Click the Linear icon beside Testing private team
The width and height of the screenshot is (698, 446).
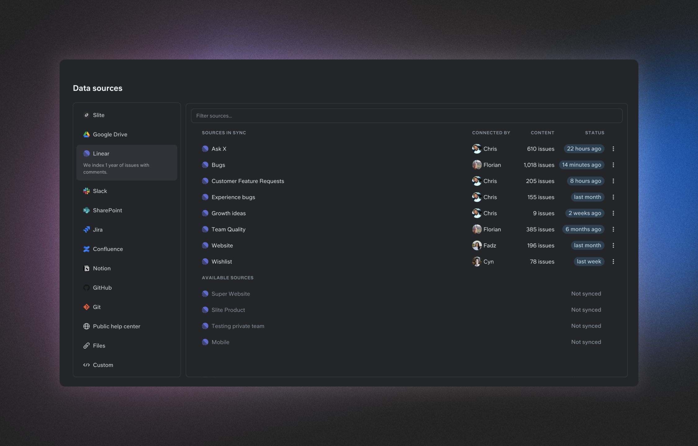pyautogui.click(x=205, y=326)
